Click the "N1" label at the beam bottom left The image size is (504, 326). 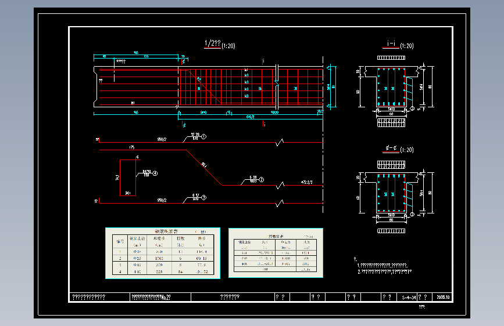[133, 103]
